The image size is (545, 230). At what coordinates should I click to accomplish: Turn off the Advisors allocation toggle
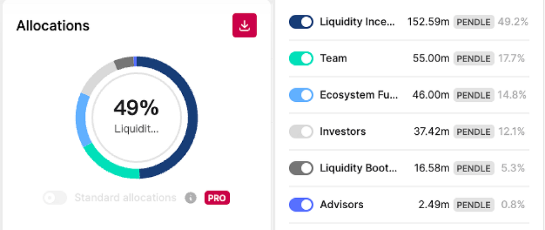tap(301, 205)
